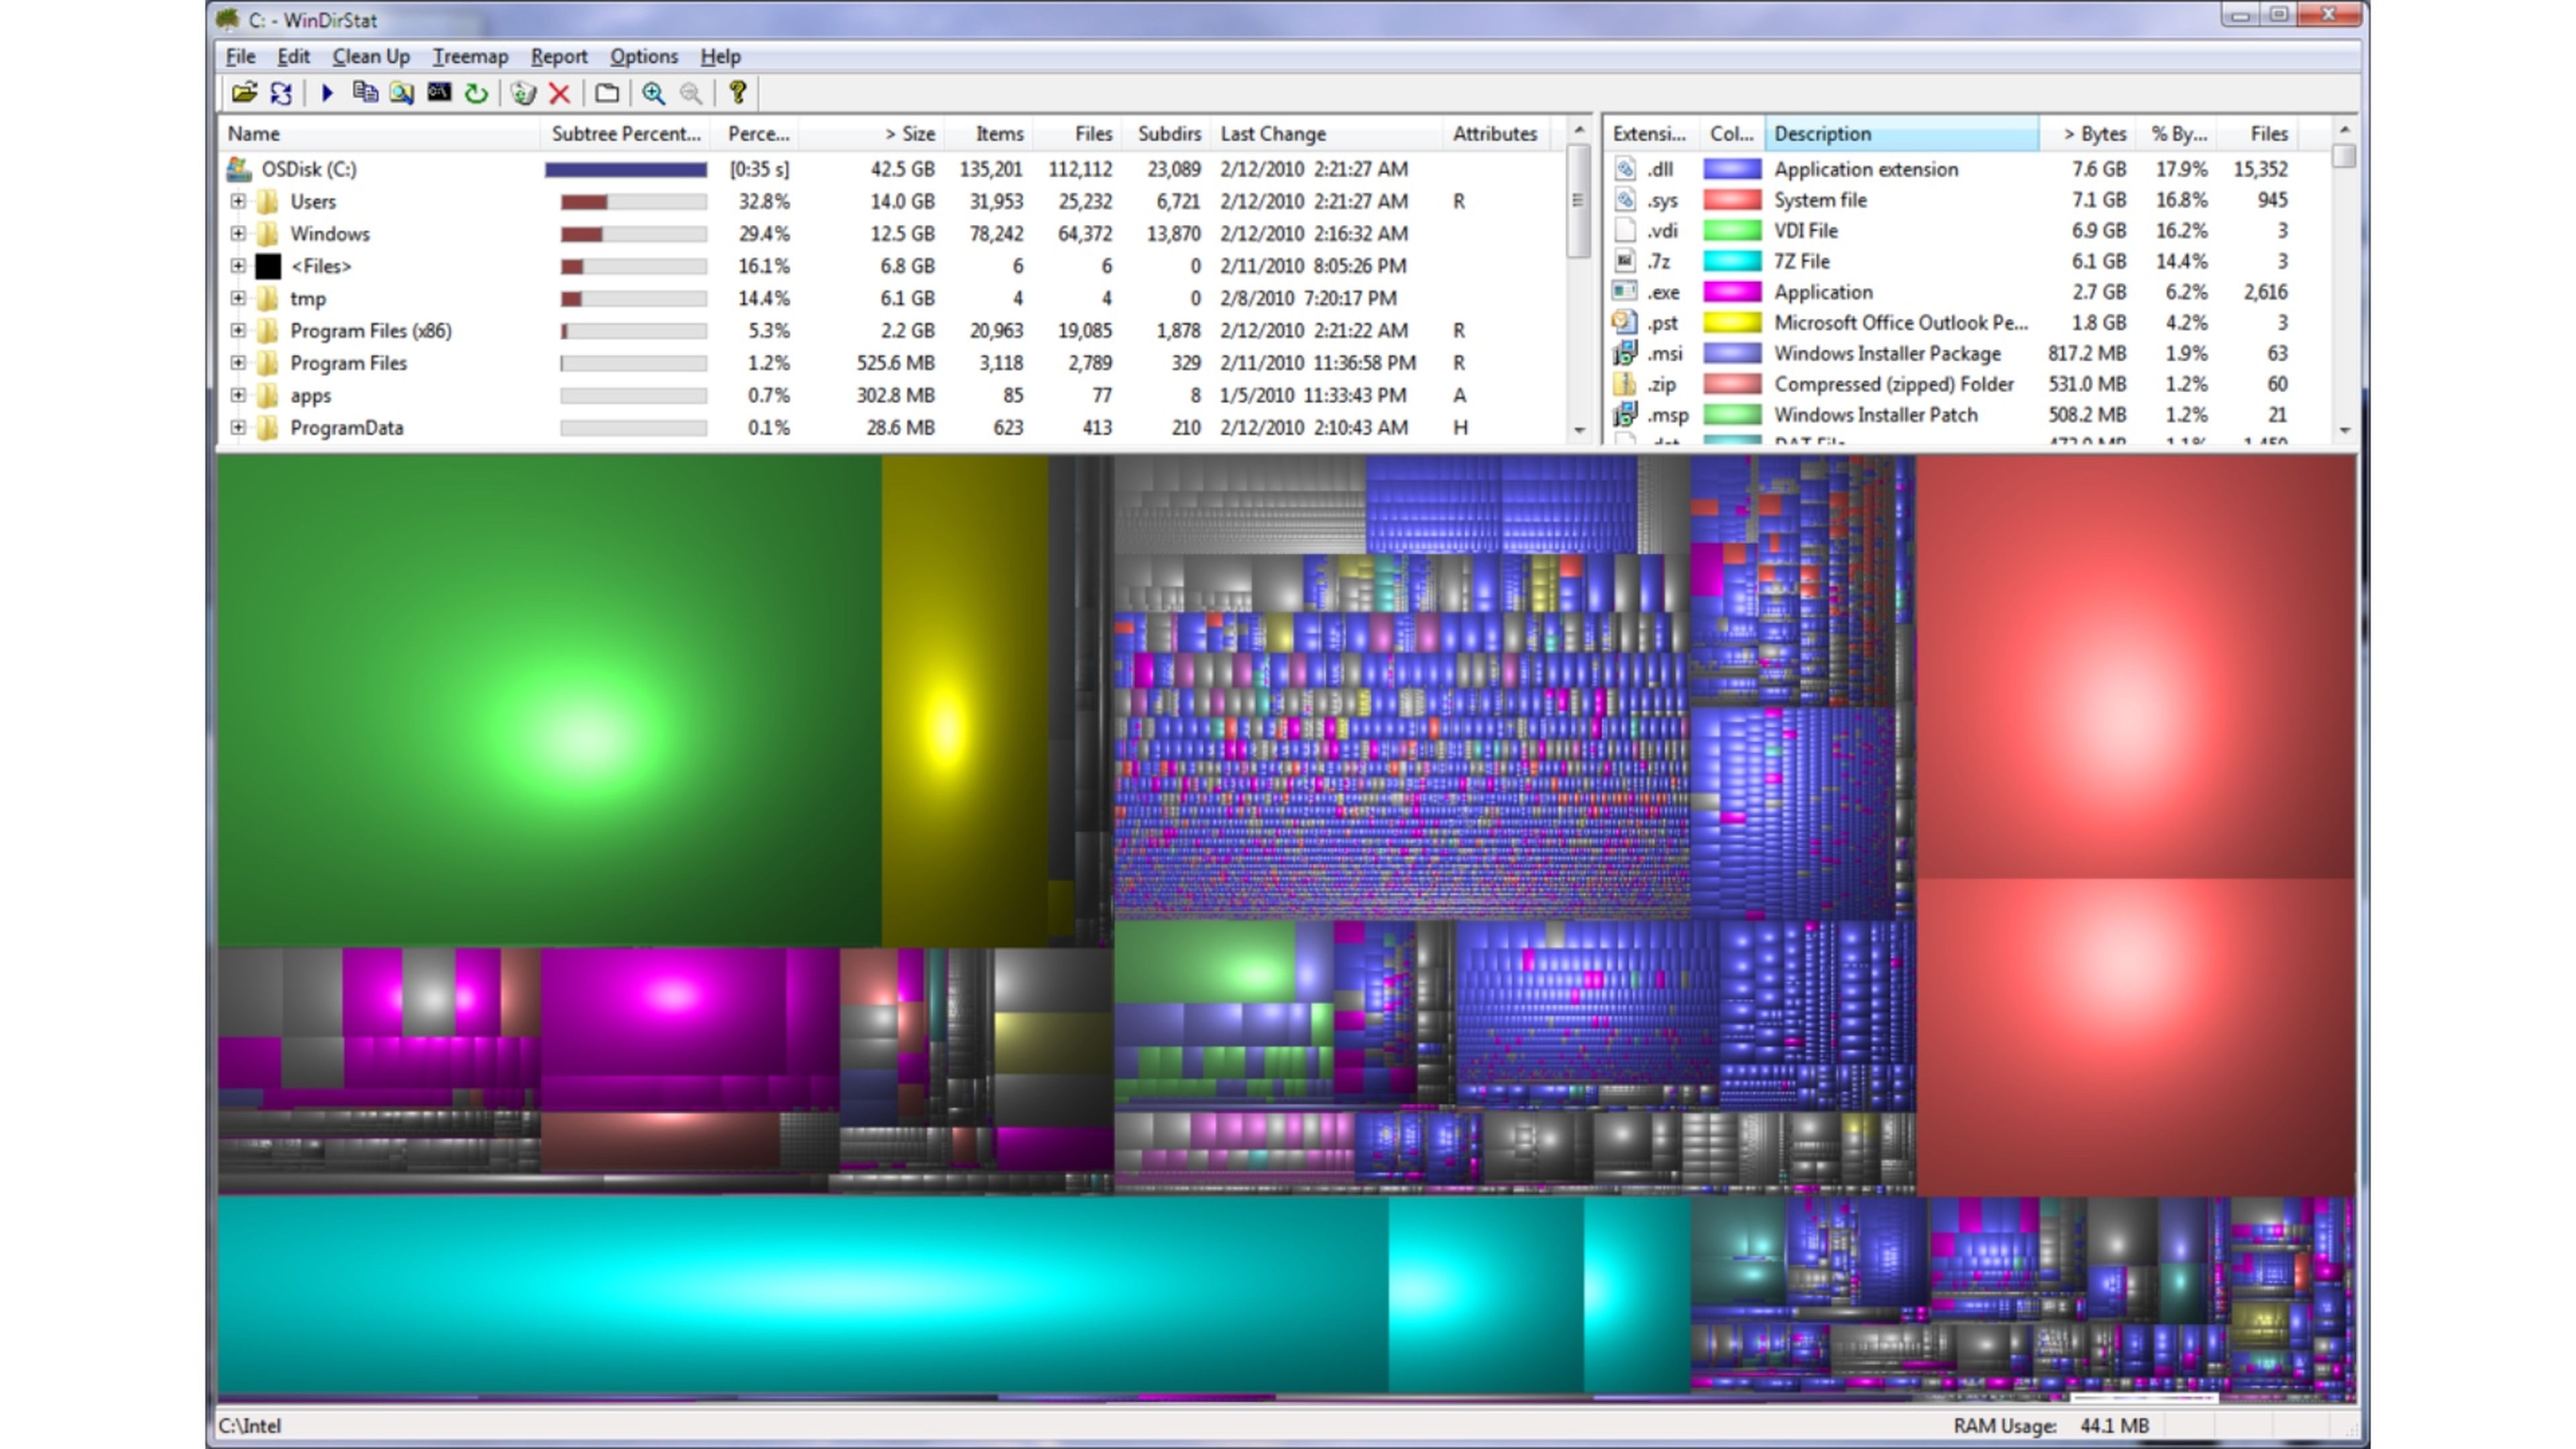Click the Copy Path toolbar icon
Screen dimensions: 2576x1449
pos(365,93)
